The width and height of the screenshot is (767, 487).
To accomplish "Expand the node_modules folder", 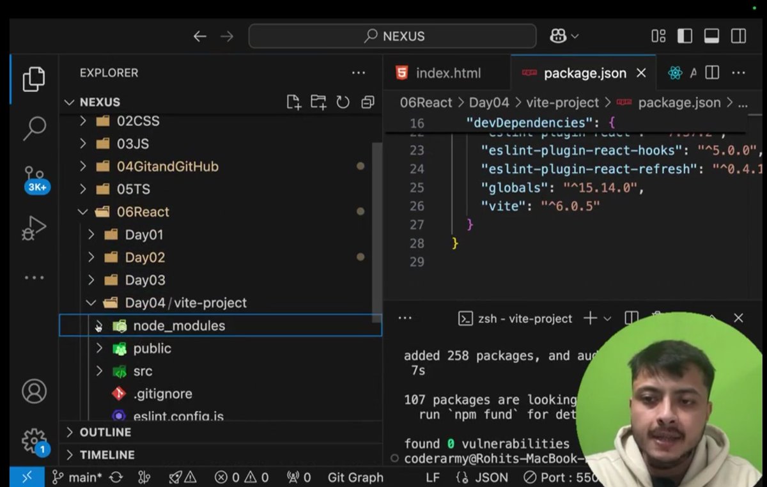I will [x=99, y=326].
